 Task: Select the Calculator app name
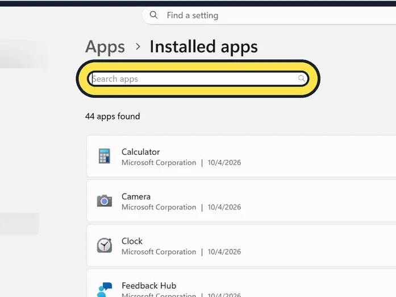(x=141, y=152)
